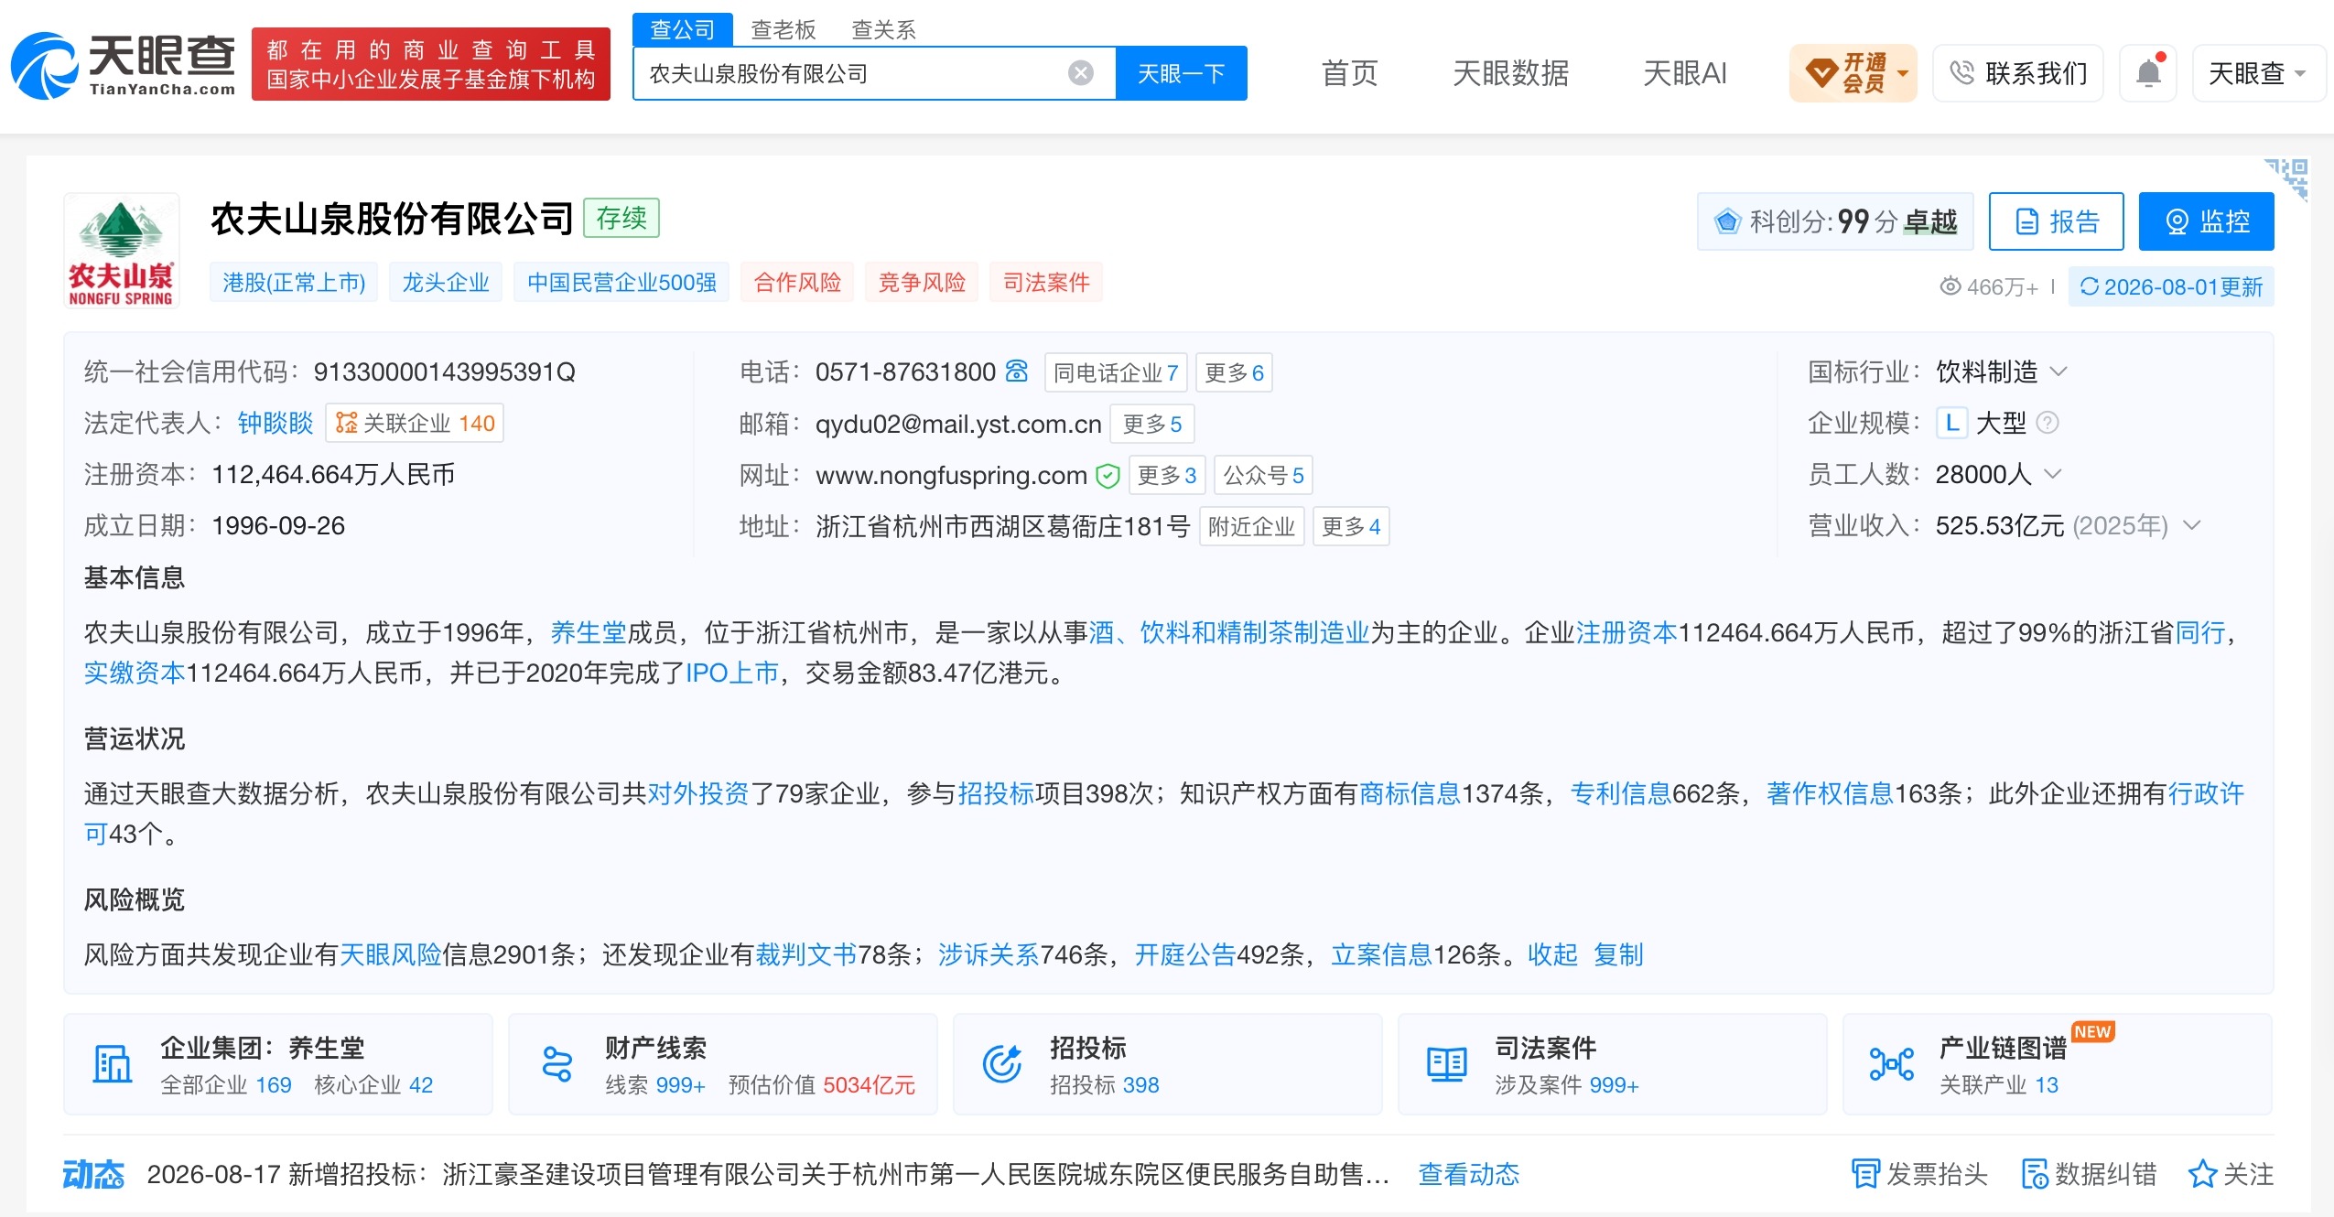Click the 产业链图谱 network icon
The height and width of the screenshot is (1217, 2334).
click(1891, 1064)
